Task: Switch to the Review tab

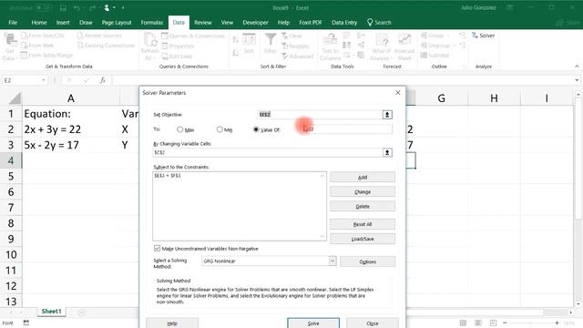Action: (x=202, y=22)
